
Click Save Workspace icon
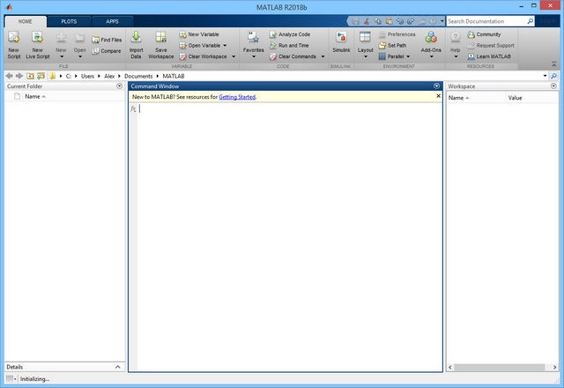coord(160,42)
